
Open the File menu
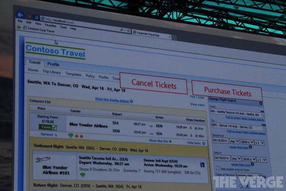tap(20, 21)
